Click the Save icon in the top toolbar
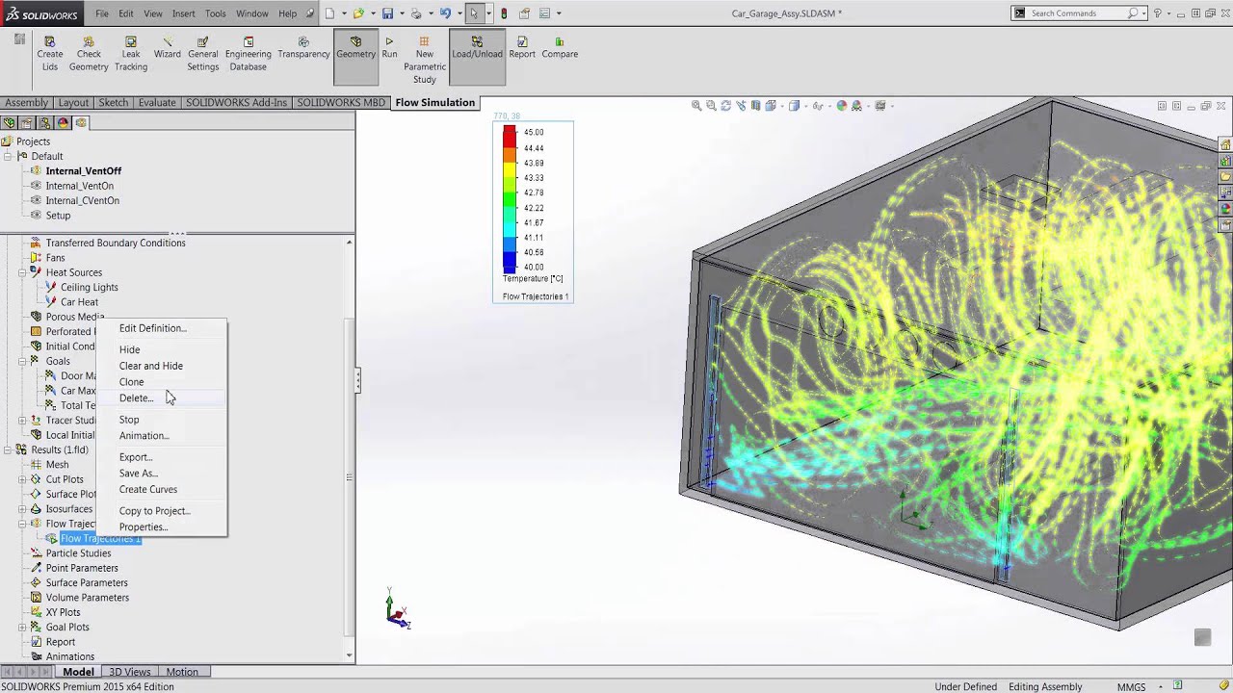 coord(387,13)
